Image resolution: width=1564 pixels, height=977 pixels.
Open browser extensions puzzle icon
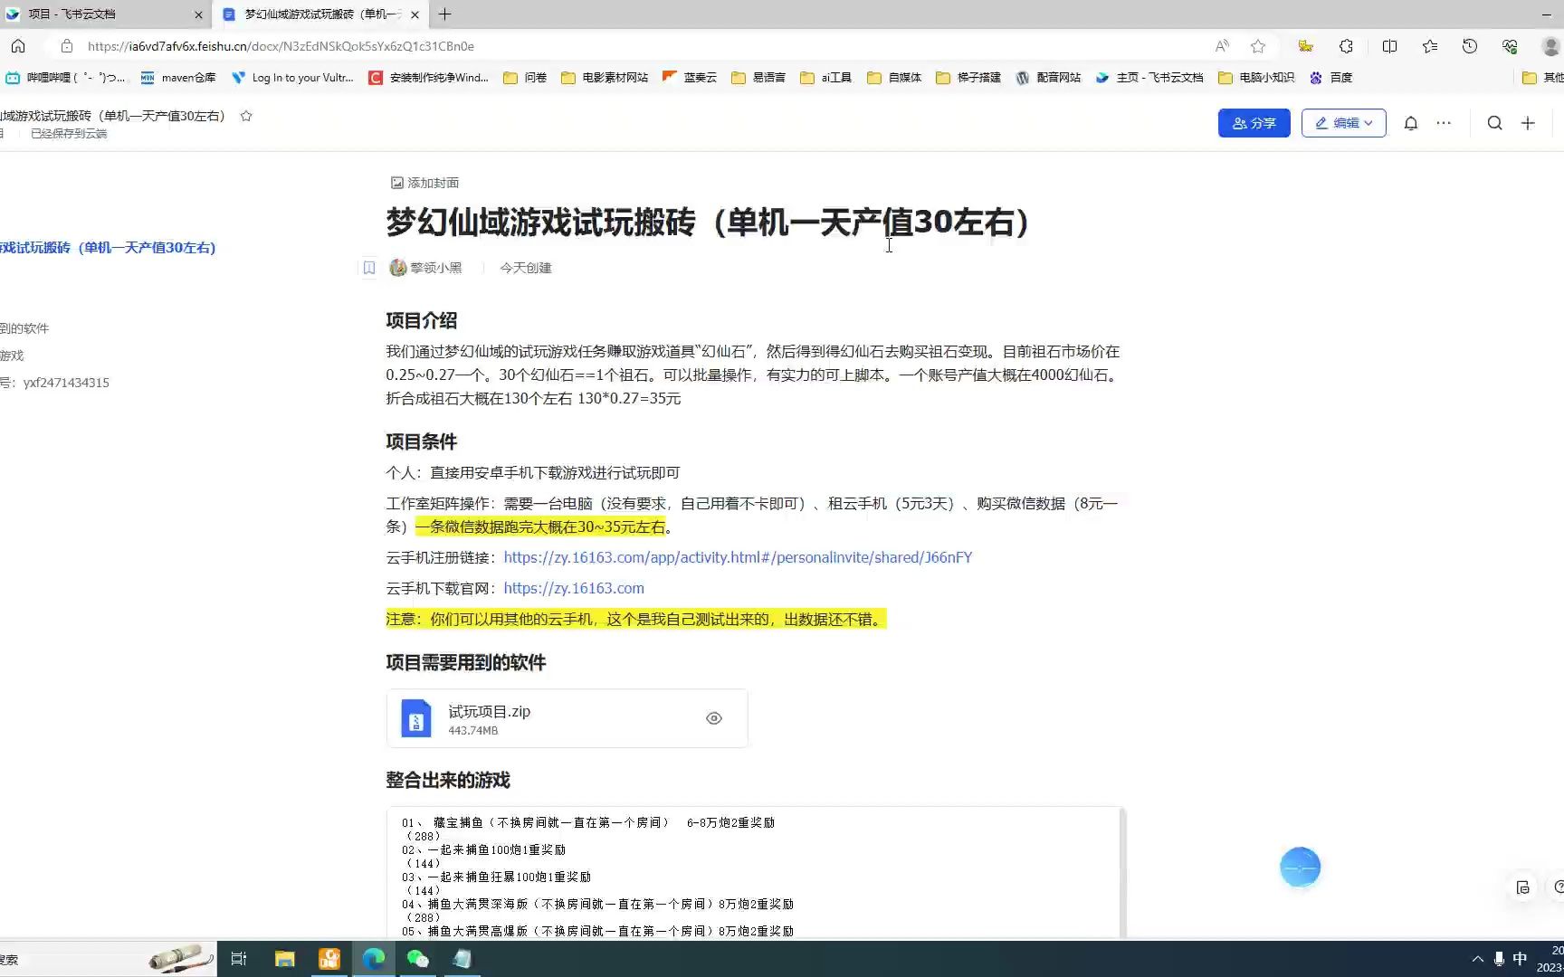point(1346,46)
